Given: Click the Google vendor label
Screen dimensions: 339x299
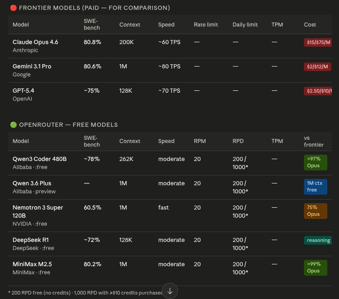Looking at the screenshot, I should [x=22, y=74].
